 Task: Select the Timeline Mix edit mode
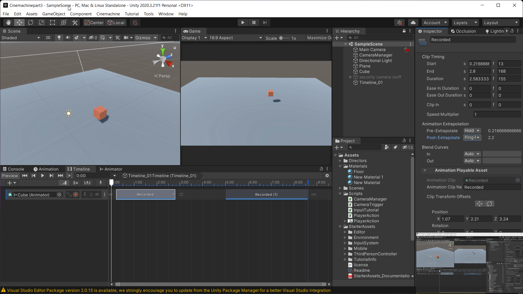[64, 183]
